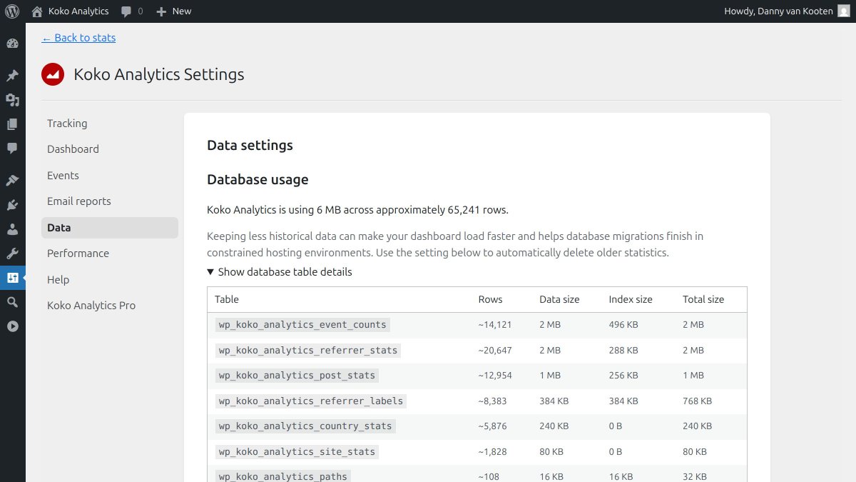This screenshot has width=856, height=482.
Task: Click the Table column header
Action: (x=227, y=300)
